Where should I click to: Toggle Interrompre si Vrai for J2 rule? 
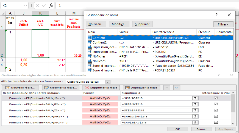[216, 98]
